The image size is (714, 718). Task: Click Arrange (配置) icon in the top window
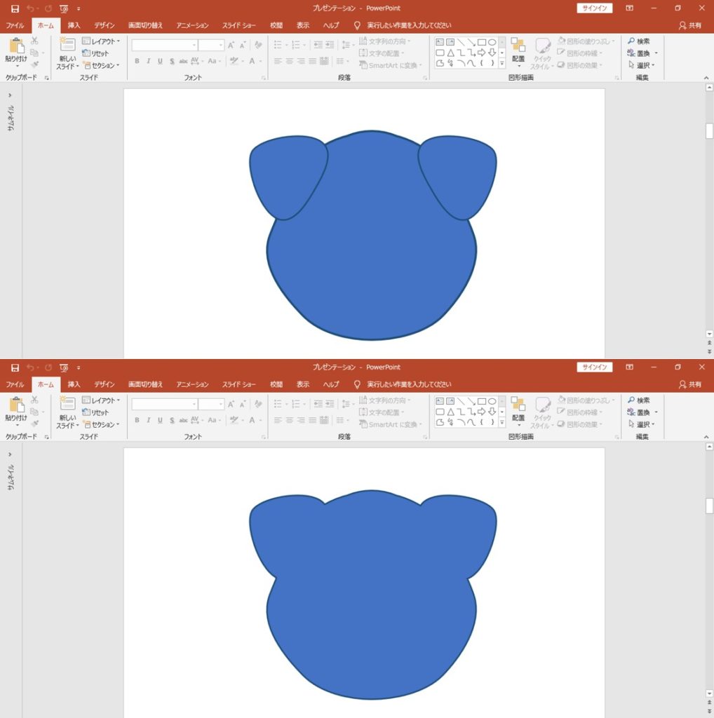click(518, 50)
